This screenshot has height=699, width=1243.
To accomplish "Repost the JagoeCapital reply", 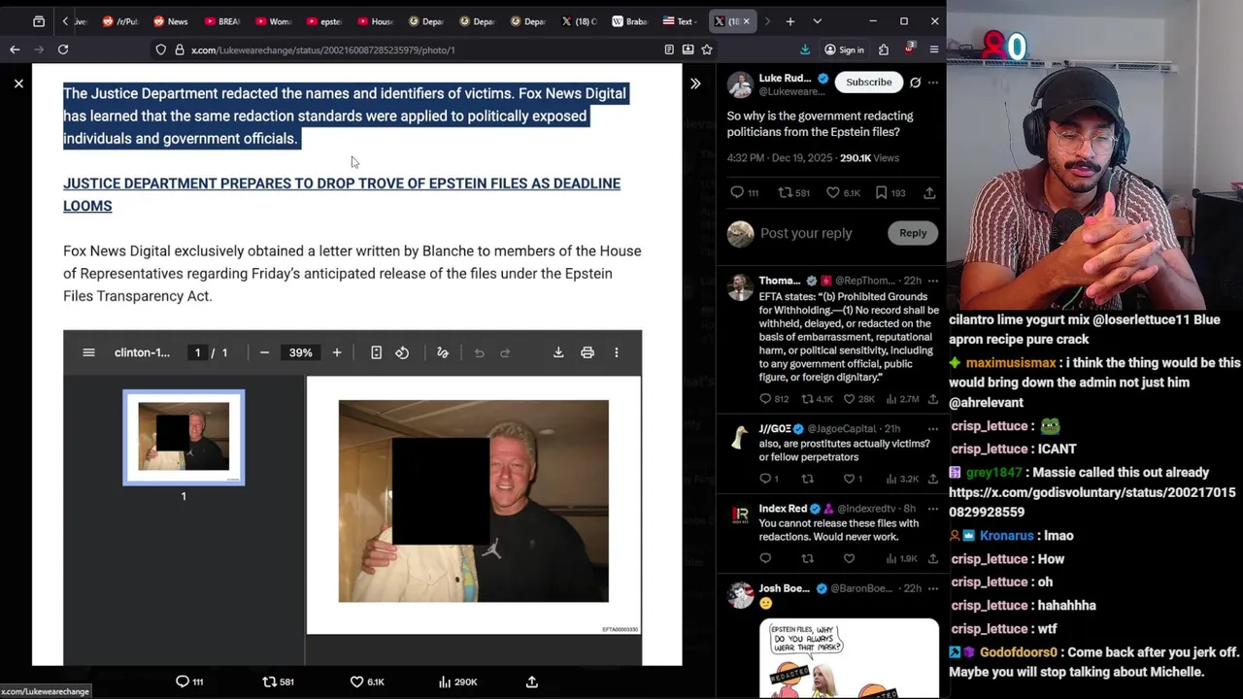I will click(x=807, y=479).
